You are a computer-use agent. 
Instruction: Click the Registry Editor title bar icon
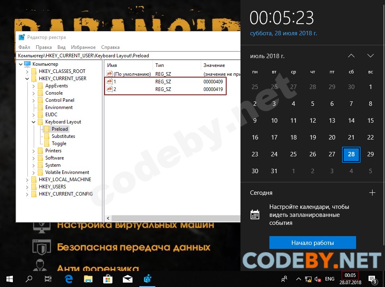point(22,37)
